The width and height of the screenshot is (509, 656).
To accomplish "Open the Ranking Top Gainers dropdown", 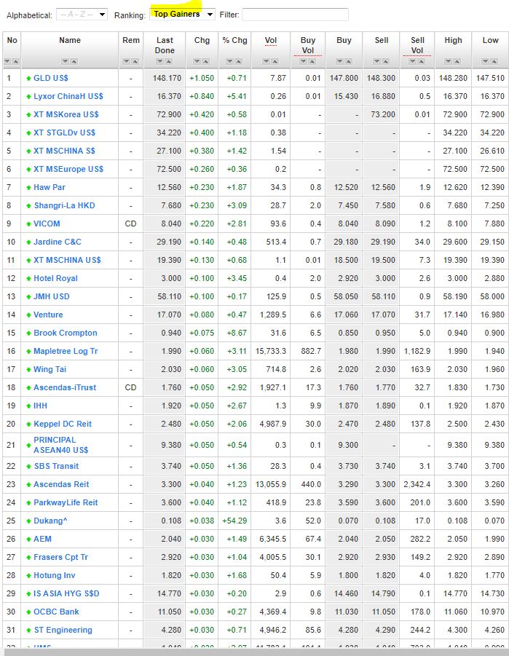I will coord(182,15).
